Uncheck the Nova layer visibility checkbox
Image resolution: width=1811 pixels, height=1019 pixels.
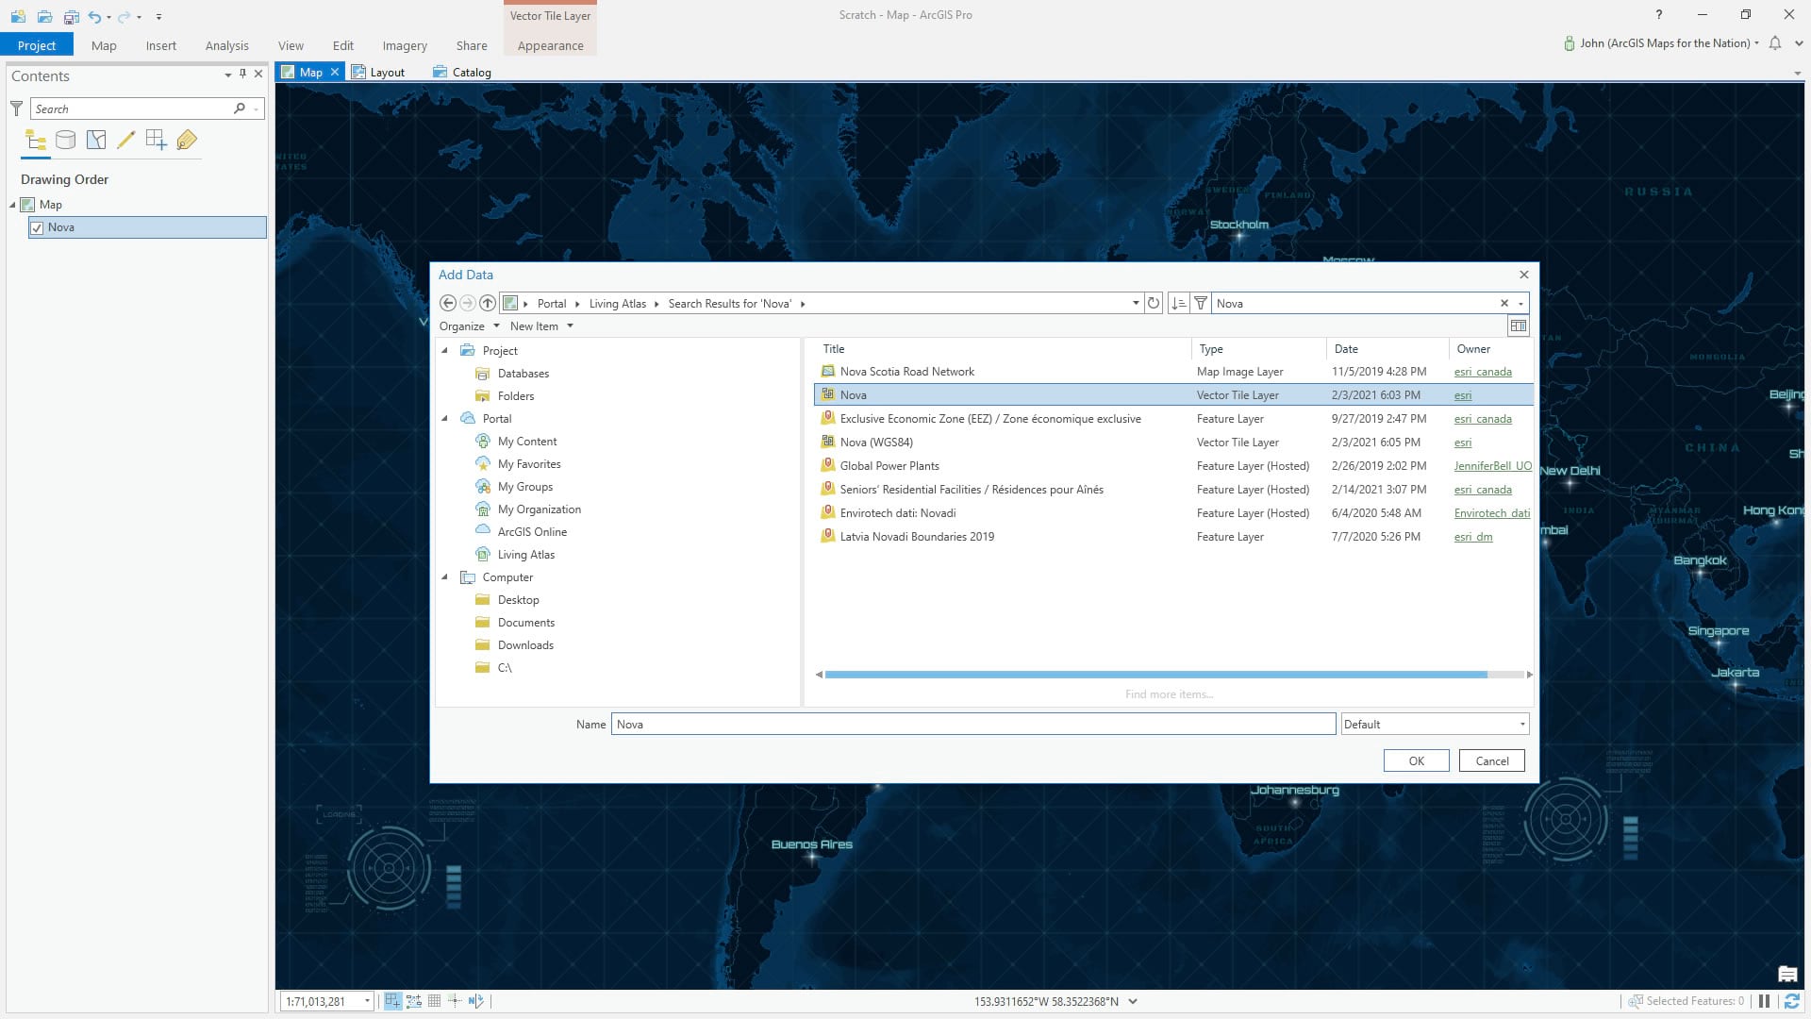tap(37, 227)
